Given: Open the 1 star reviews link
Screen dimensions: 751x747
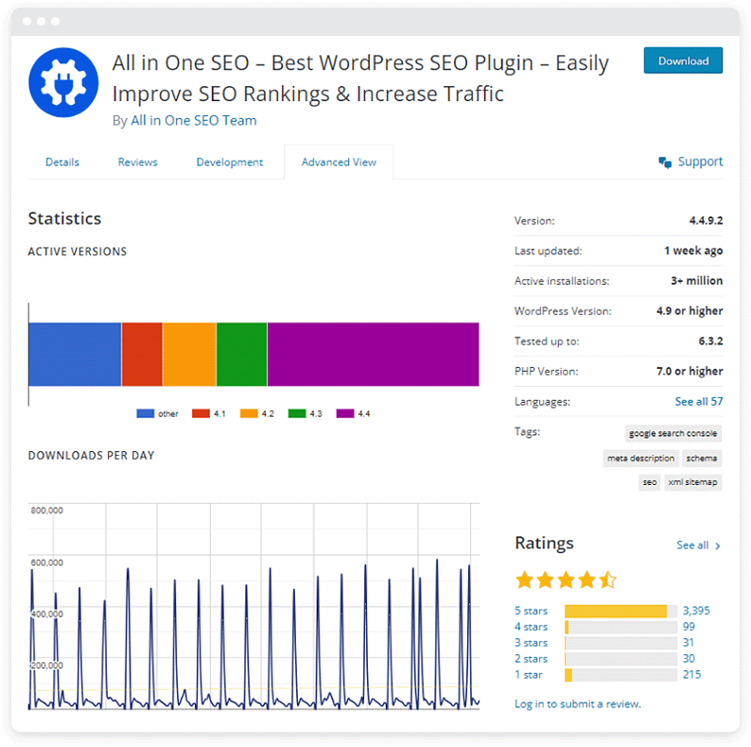Looking at the screenshot, I should click(x=529, y=675).
